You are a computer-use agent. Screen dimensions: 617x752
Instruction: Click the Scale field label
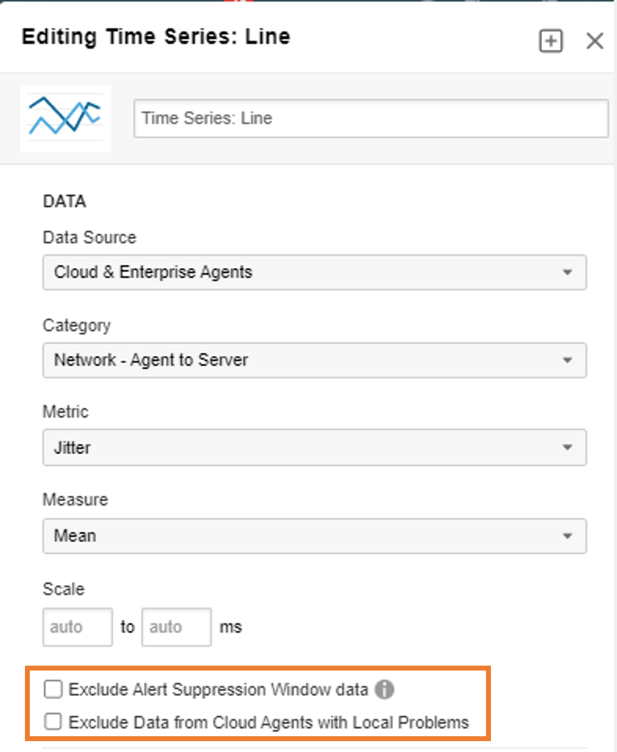(x=64, y=589)
